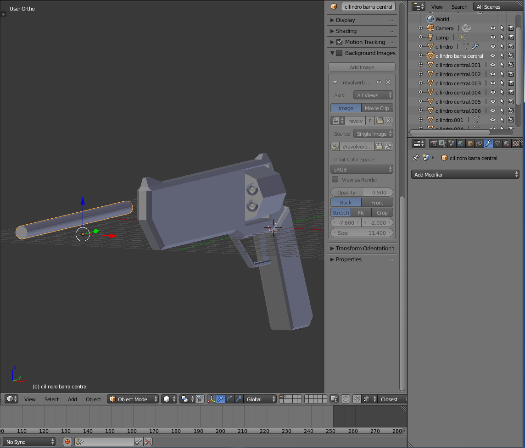Open the Render Layers properties tab
The image size is (525, 448).
coord(442,144)
